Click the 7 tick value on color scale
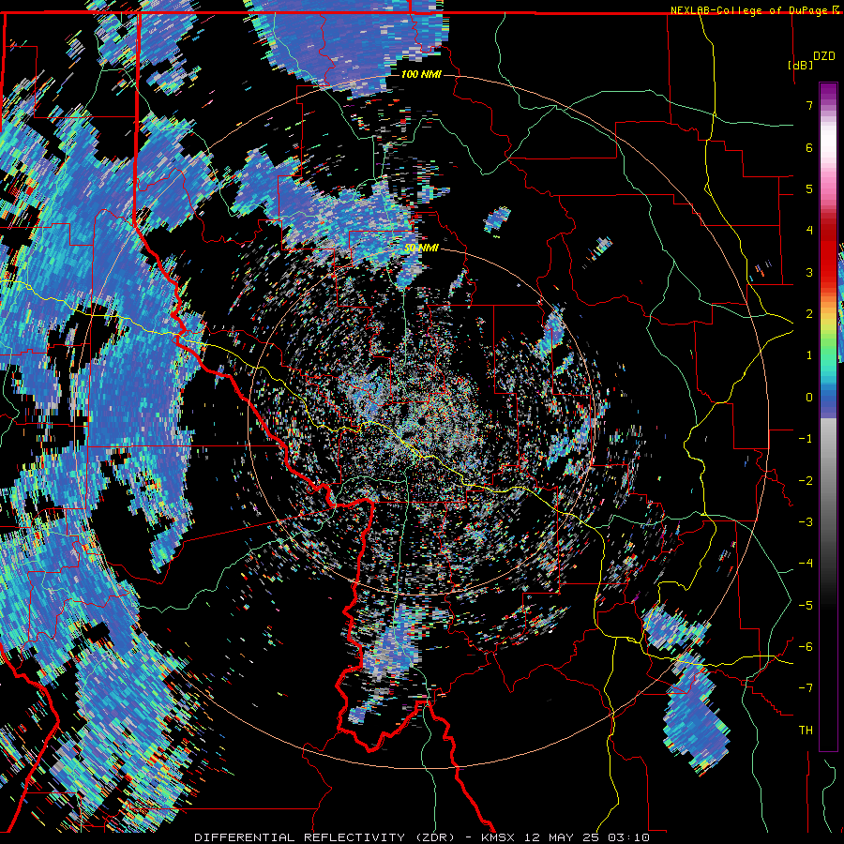844x844 pixels. (x=809, y=105)
